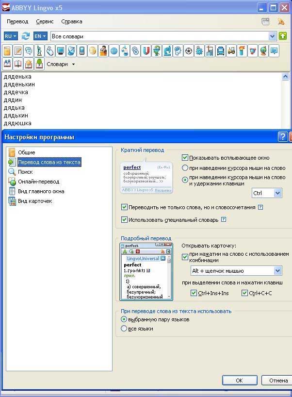Image resolution: width=292 pixels, height=397 pixels.
Task: Click the scales of justice dictionary icon
Action: click(x=125, y=51)
